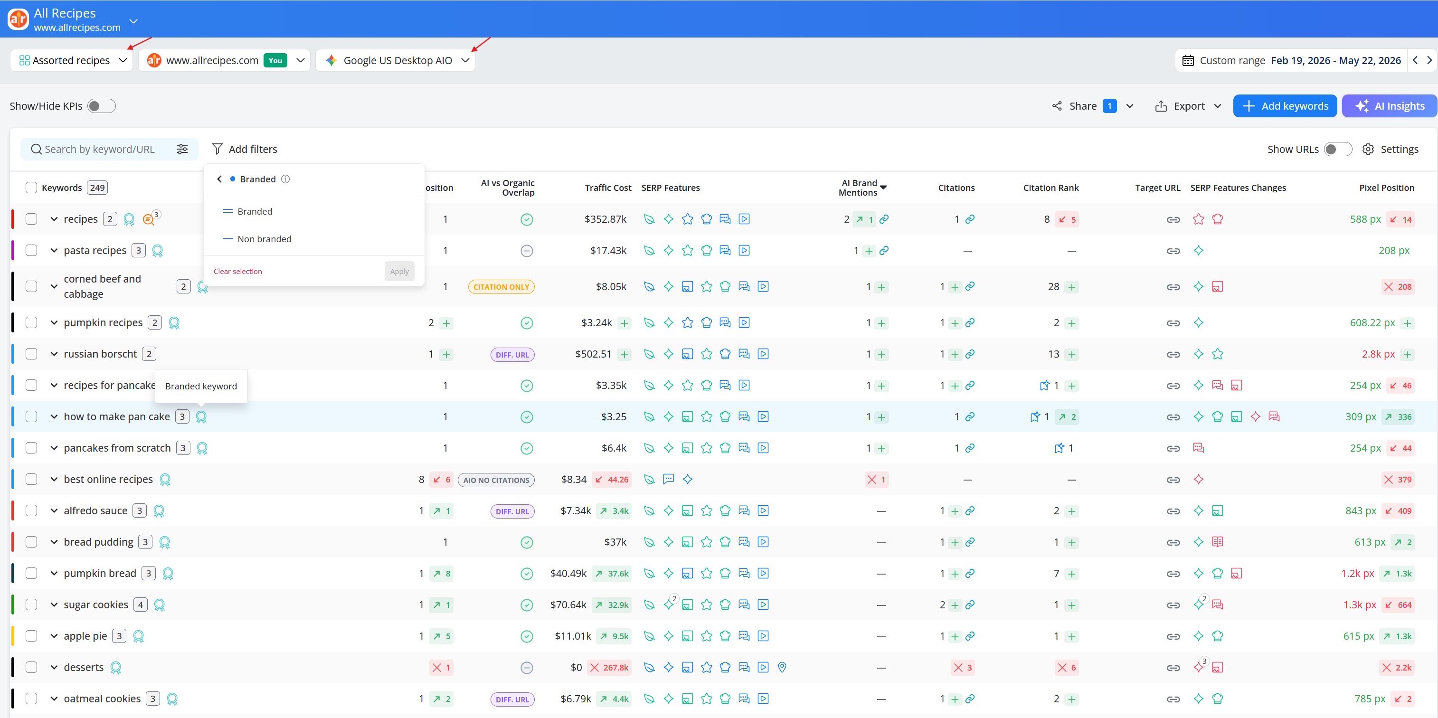1438x718 pixels.
Task: Check the recipes row checkbox
Action: point(31,219)
